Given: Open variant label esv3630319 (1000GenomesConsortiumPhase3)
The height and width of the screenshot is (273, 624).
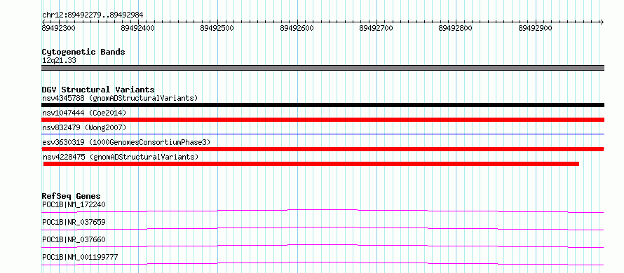Looking at the screenshot, I should [126, 142].
